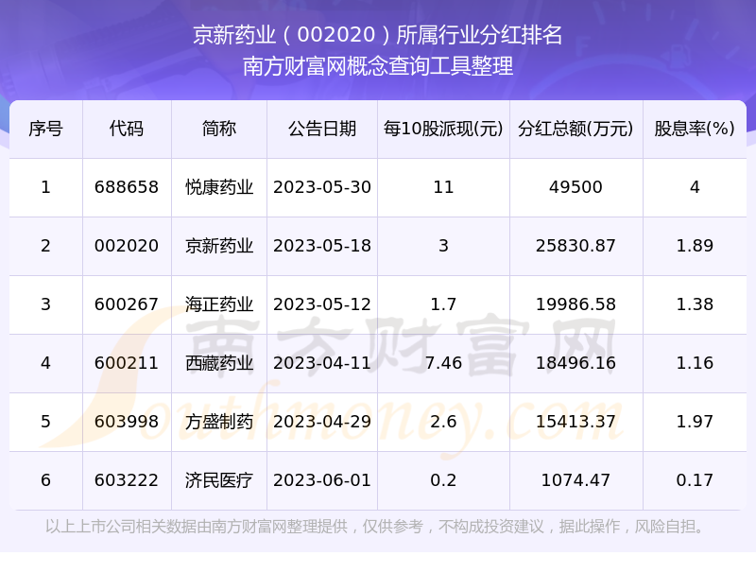756x573 pixels.
Task: Click the title text 京新药业（002020）所属行业分红排名
Action: pyautogui.click(x=377, y=35)
